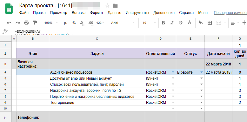This screenshot has height=122, width=247.
Task: Activate the paint format tool
Action: (35, 23)
